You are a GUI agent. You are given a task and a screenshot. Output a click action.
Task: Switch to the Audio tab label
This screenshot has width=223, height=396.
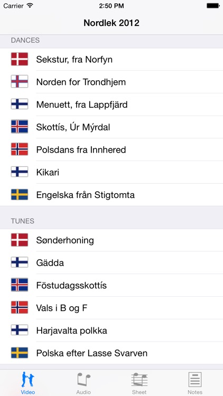(x=83, y=392)
